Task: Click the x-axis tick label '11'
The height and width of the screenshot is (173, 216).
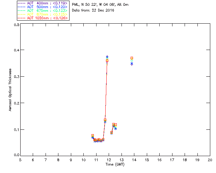Action: tap(96, 160)
